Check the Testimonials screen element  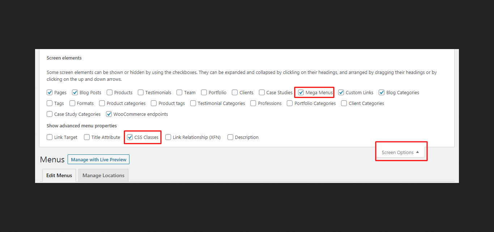click(x=141, y=92)
